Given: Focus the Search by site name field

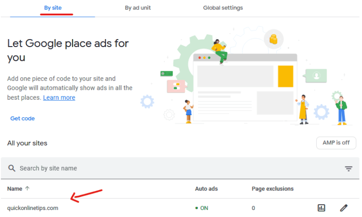Looking at the screenshot, I should [x=180, y=169].
